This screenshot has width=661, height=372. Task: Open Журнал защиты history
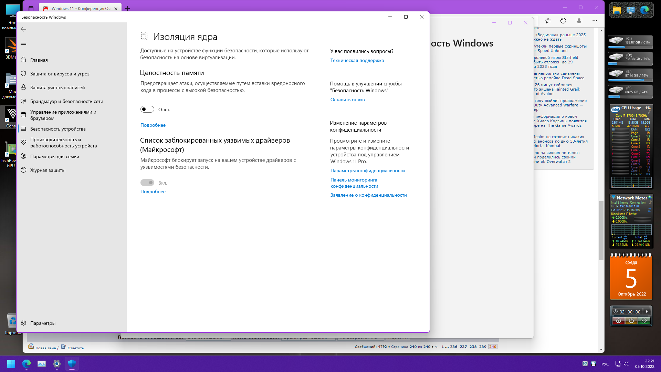point(48,170)
